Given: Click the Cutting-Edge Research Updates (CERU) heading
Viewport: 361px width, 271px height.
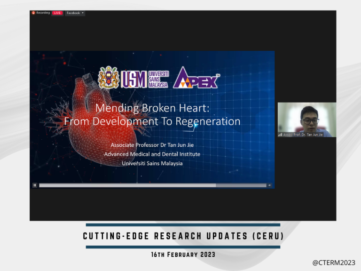Looking at the screenshot, I should (x=183, y=236).
